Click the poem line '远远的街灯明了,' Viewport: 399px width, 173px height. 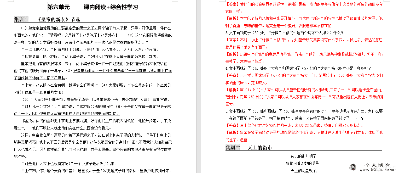tap(304, 157)
